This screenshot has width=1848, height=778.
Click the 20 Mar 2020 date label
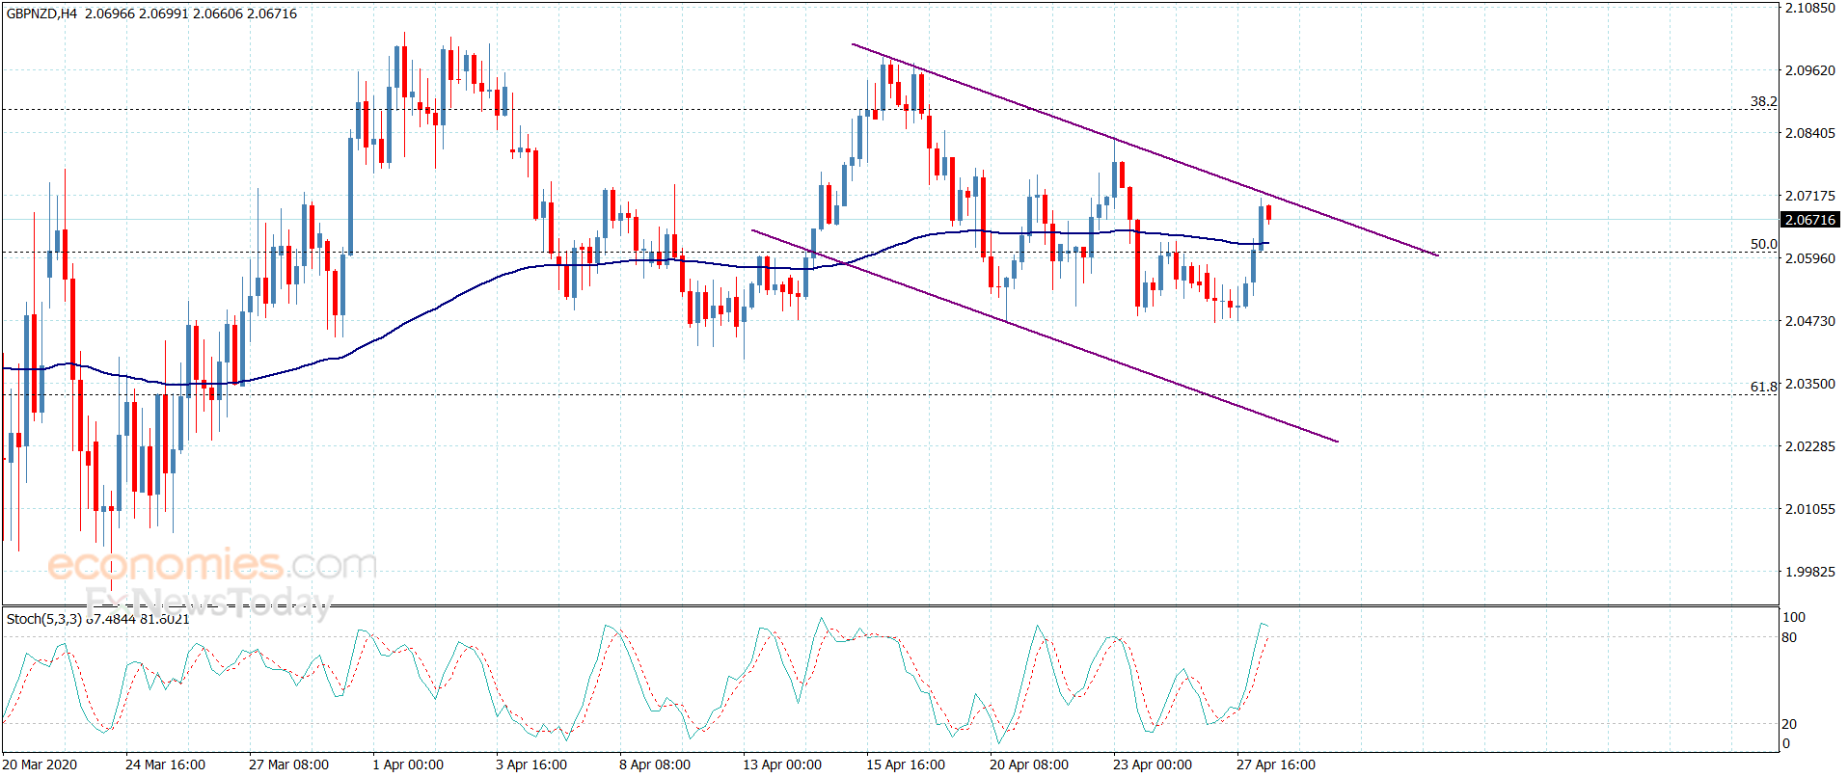40,765
